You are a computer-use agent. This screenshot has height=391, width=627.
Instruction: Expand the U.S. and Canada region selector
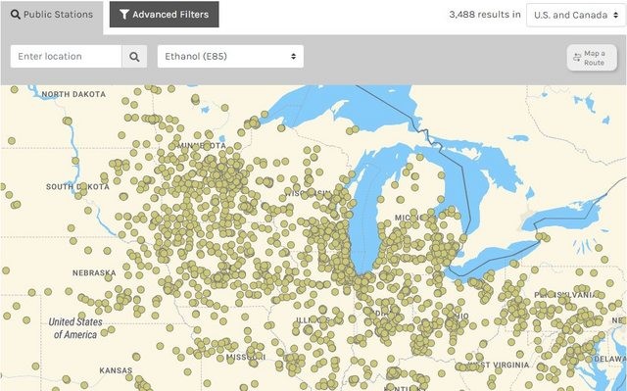tap(576, 16)
